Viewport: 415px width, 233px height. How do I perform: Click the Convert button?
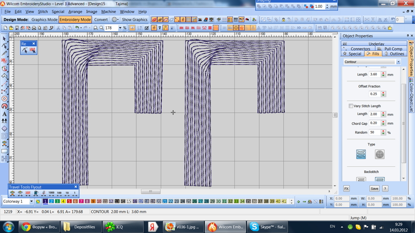[x=101, y=20]
